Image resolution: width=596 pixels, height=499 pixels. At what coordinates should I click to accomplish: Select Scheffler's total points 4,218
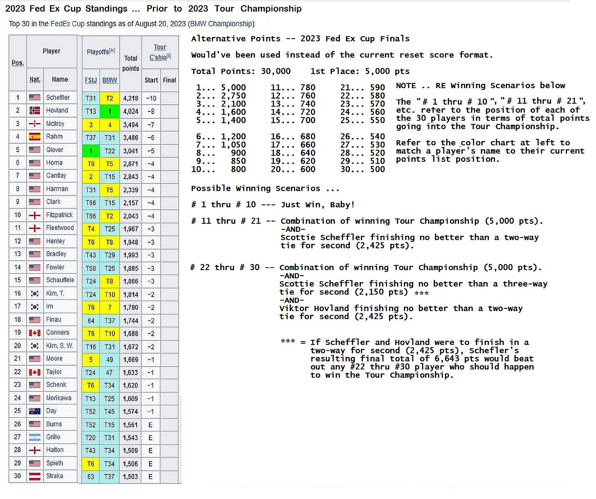[x=130, y=98]
